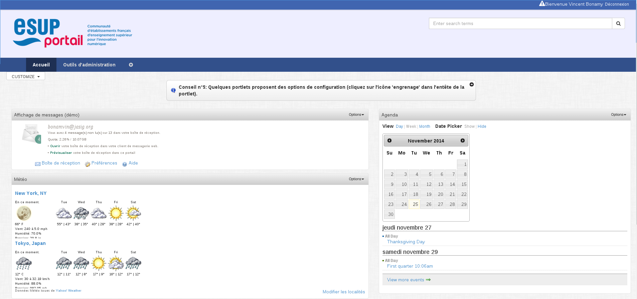The image size is (637, 299).
Task: Expand Options menu of Agenda portlet
Action: (x=618, y=114)
